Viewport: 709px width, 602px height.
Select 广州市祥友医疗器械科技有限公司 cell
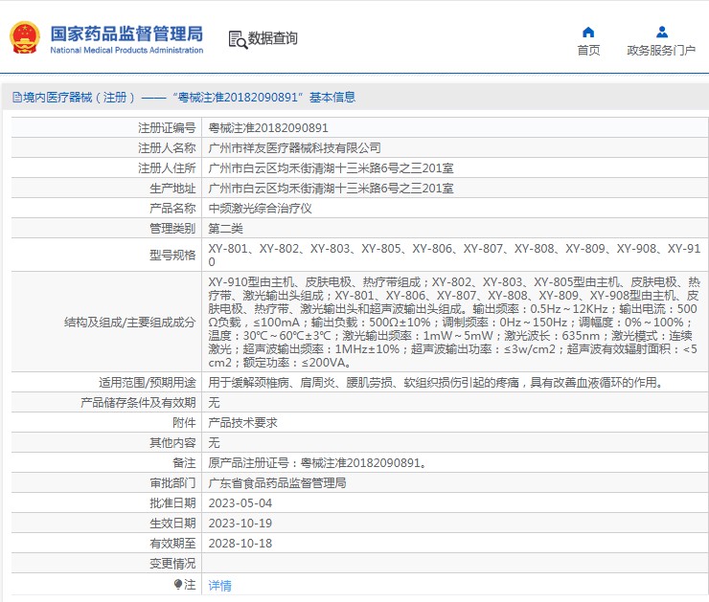(x=294, y=148)
